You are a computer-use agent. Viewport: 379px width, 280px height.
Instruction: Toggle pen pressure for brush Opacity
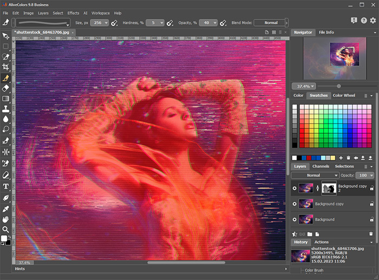click(223, 23)
